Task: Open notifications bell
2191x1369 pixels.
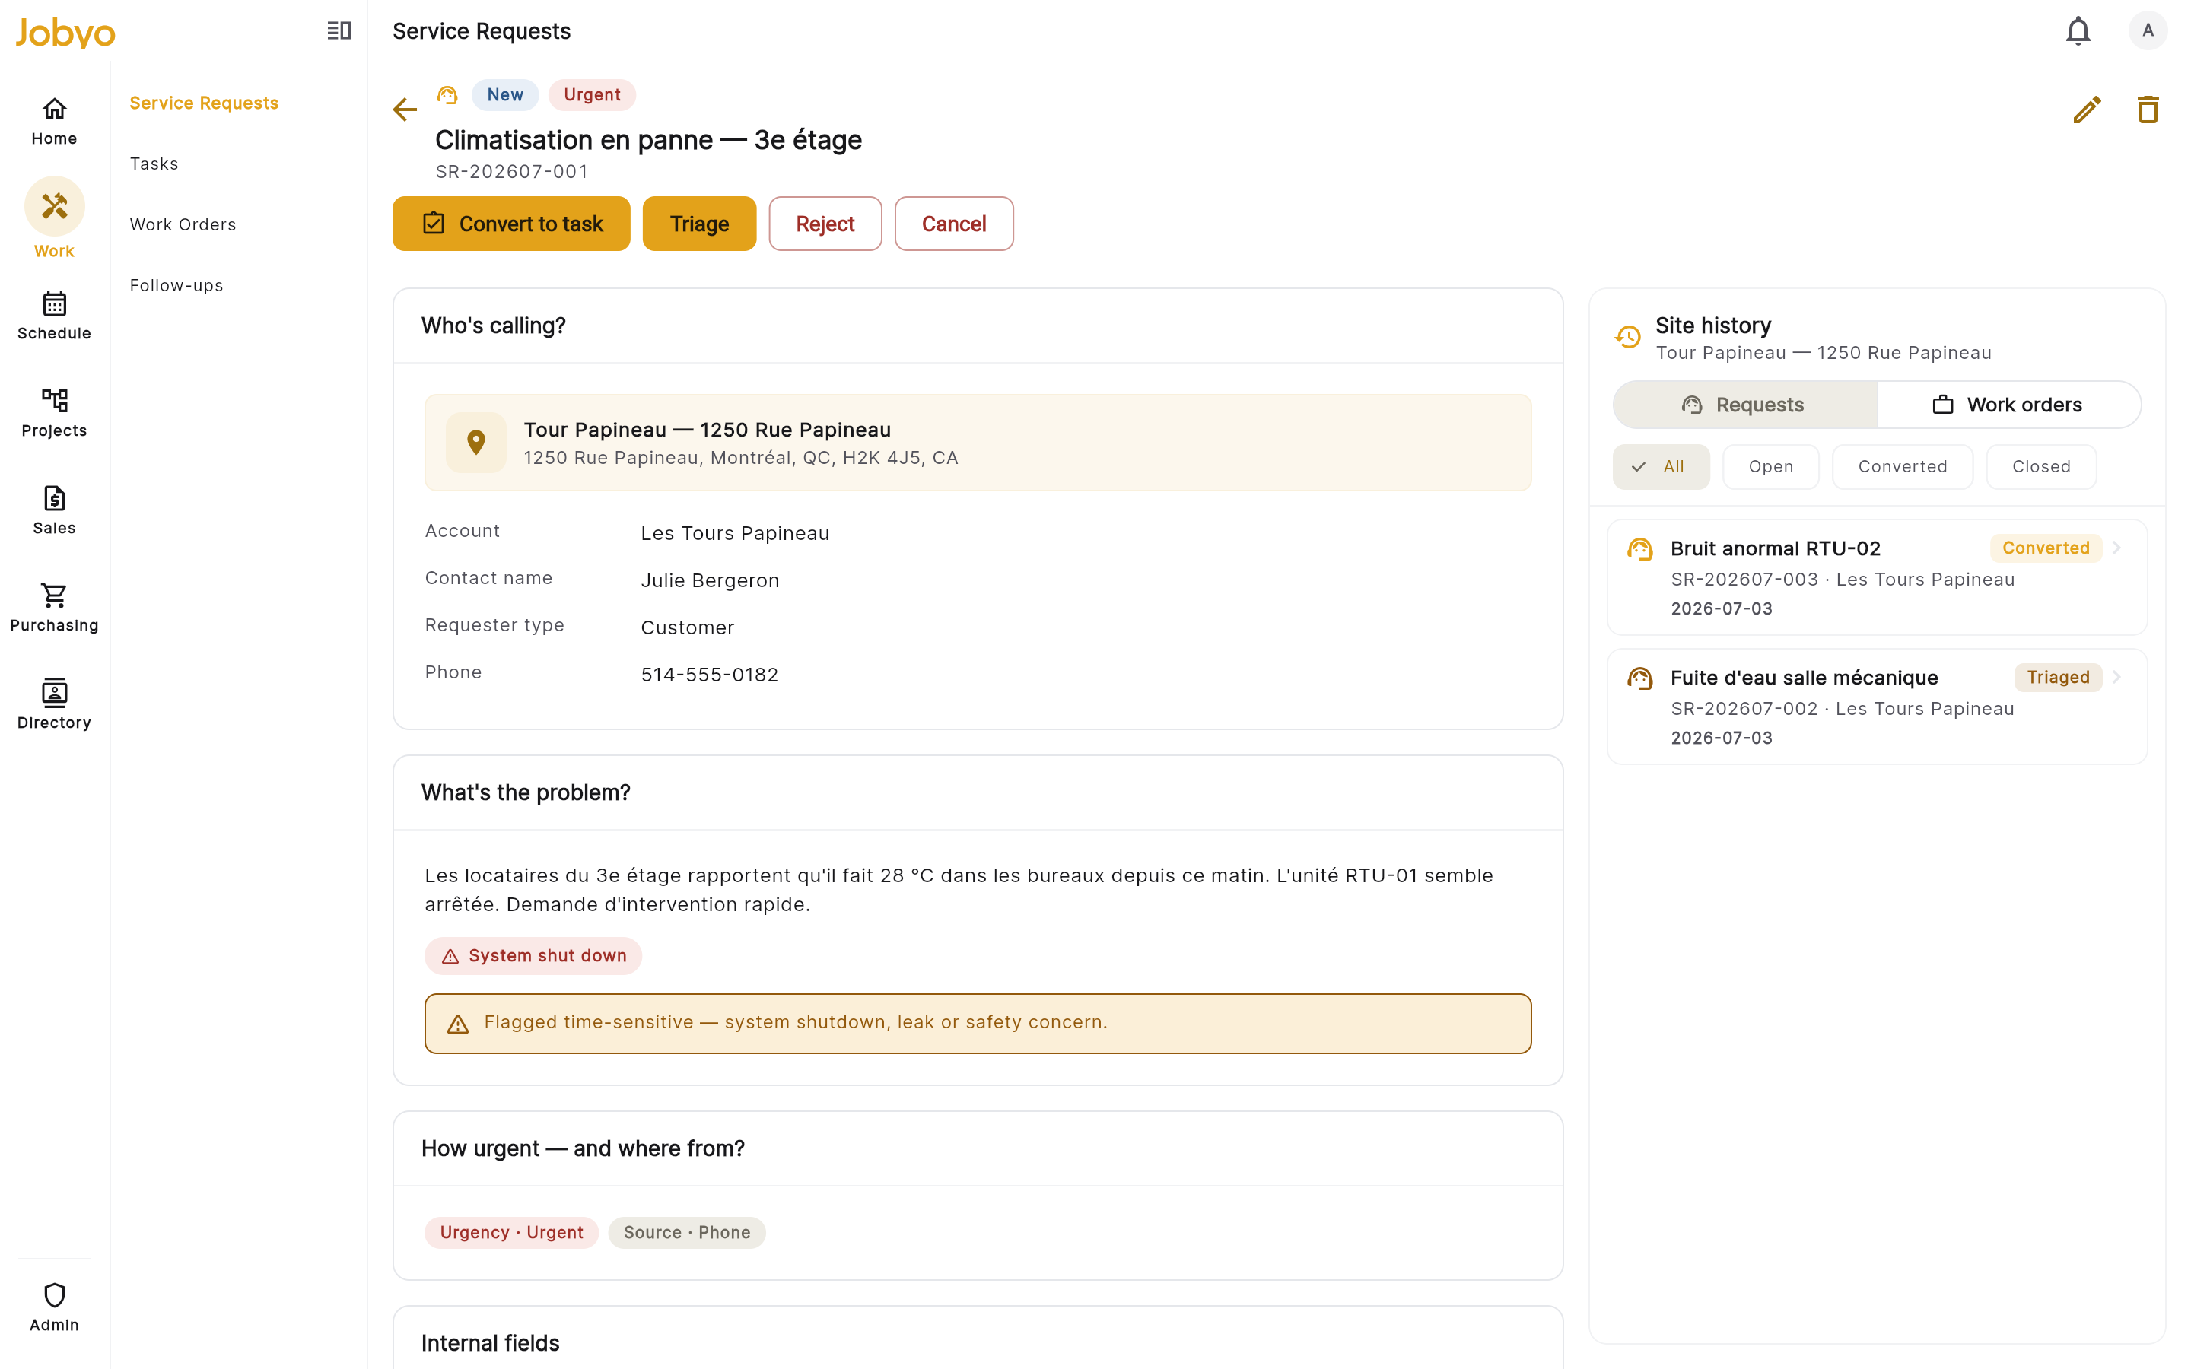Action: click(x=2077, y=30)
